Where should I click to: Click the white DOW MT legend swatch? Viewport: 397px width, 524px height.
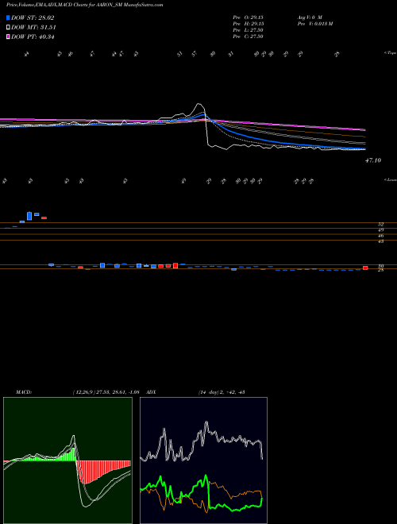tap(8, 28)
